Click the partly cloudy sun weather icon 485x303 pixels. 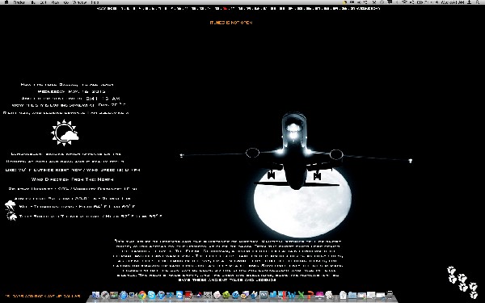coord(65,133)
